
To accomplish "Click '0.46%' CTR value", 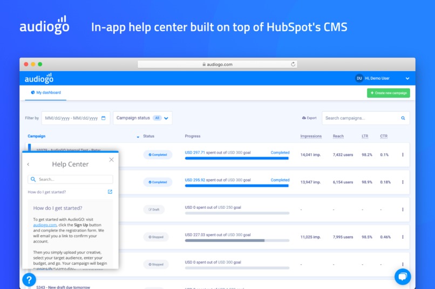I will tap(385, 237).
